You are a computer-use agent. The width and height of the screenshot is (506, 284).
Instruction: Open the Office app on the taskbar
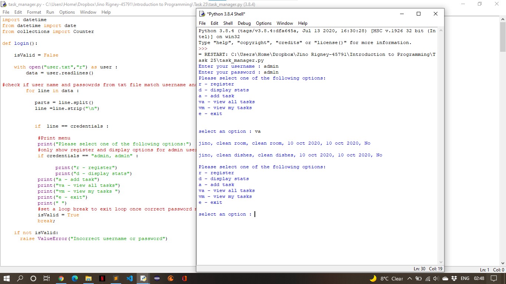click(x=184, y=278)
